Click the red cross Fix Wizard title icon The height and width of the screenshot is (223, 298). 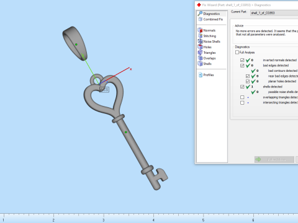199,5
